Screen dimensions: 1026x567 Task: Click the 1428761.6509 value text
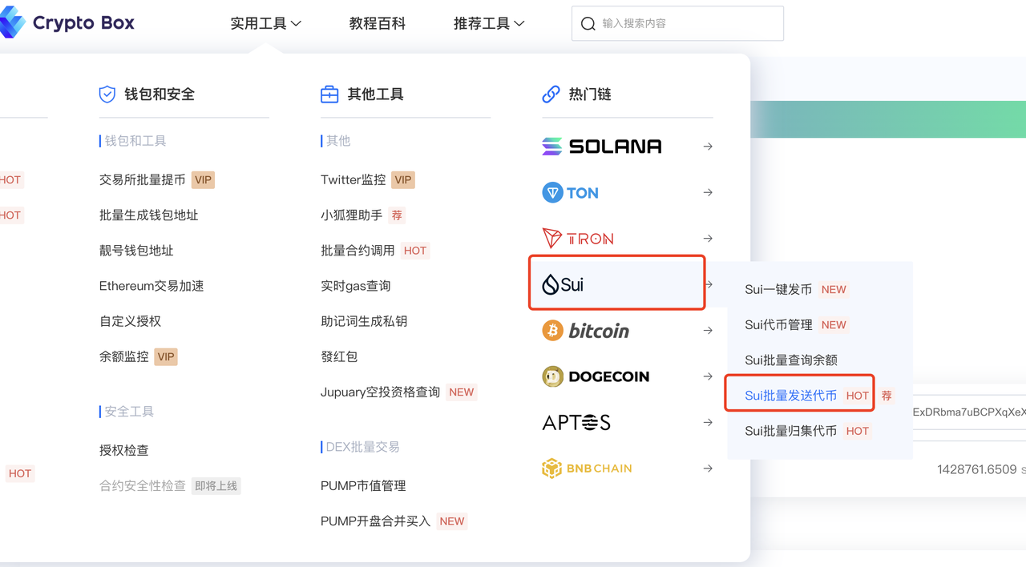click(x=977, y=470)
